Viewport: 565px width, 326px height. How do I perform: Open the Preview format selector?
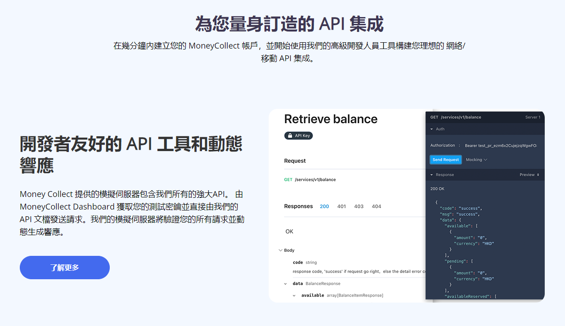coord(529,175)
